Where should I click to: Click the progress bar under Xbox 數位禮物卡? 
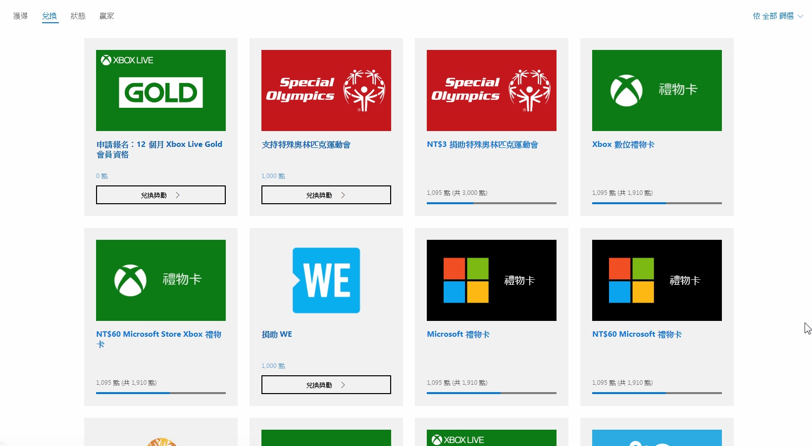pyautogui.click(x=657, y=203)
